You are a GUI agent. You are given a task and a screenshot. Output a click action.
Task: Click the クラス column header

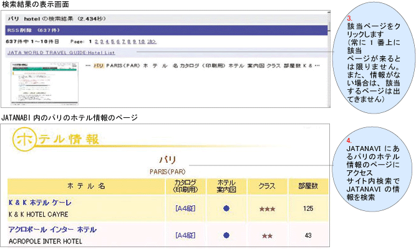click(267, 186)
